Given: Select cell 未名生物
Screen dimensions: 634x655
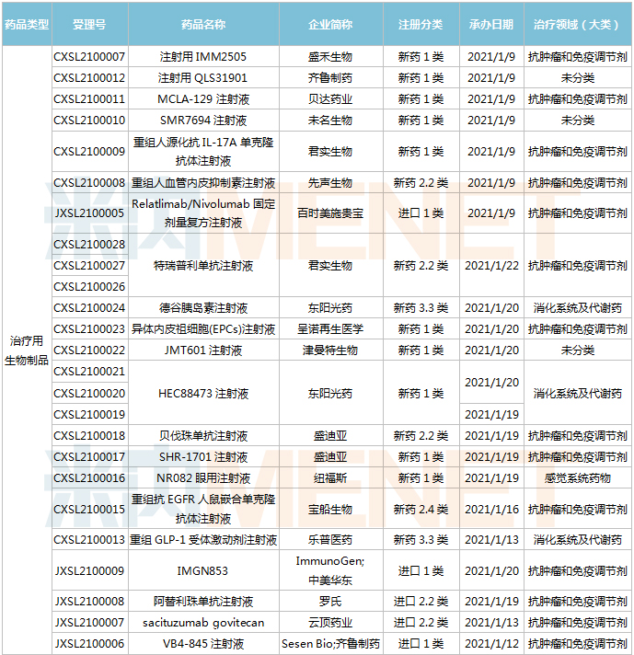Looking at the screenshot, I should [331, 121].
